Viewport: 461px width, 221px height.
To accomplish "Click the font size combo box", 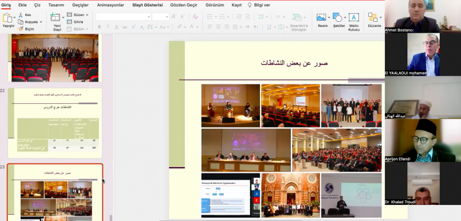I will 161,17.
